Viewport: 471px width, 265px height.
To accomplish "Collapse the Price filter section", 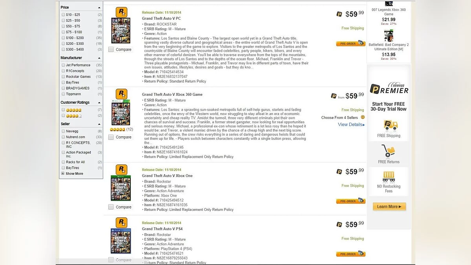I will pyautogui.click(x=99, y=7).
